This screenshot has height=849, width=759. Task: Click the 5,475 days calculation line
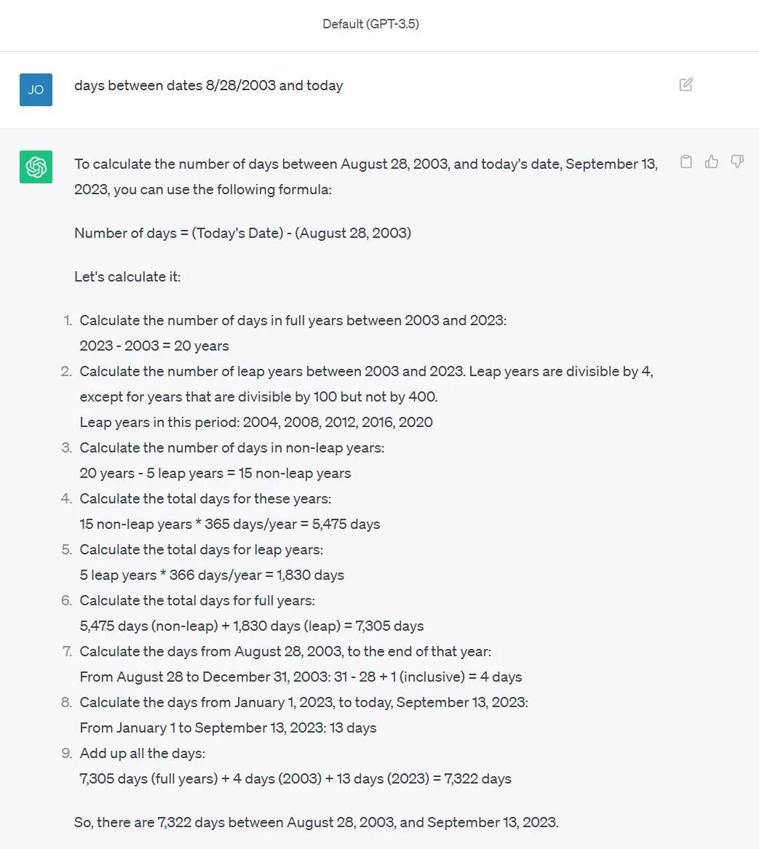click(230, 525)
